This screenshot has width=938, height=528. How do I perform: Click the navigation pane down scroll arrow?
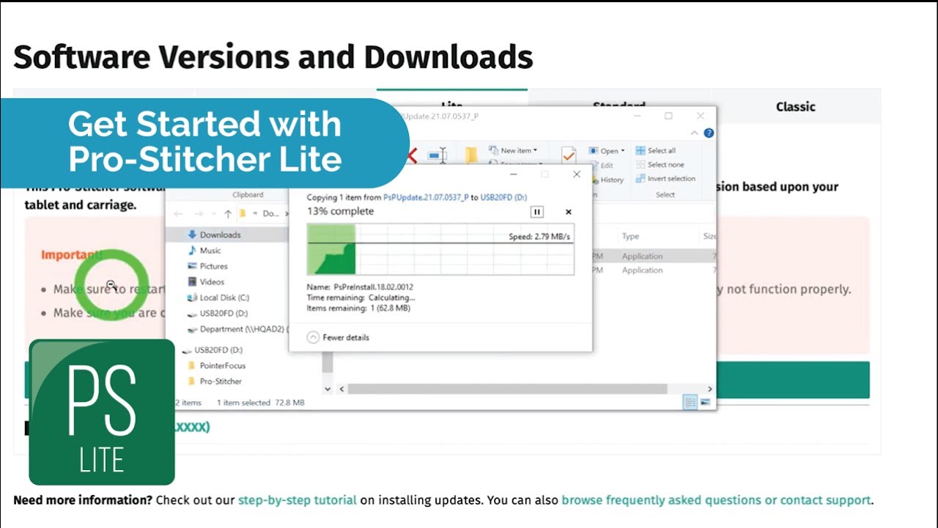(327, 389)
